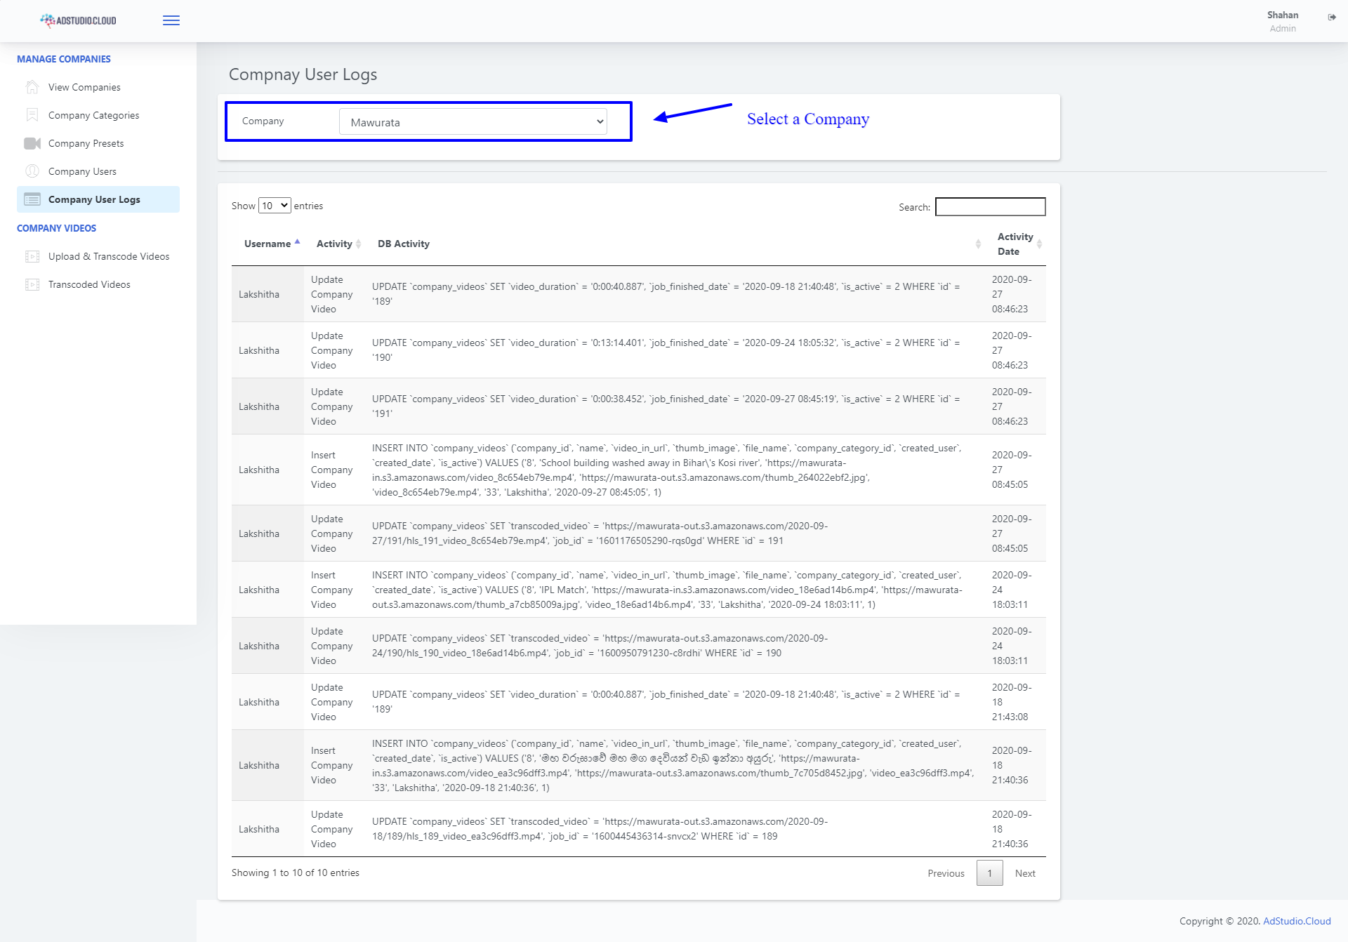Click the logout icon next to Shahan

1332,17
